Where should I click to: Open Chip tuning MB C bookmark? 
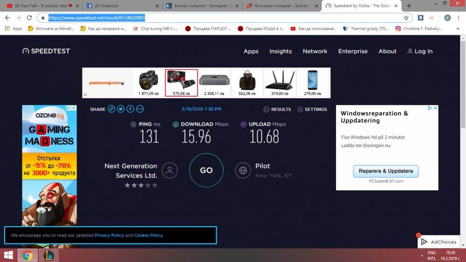click(155, 28)
